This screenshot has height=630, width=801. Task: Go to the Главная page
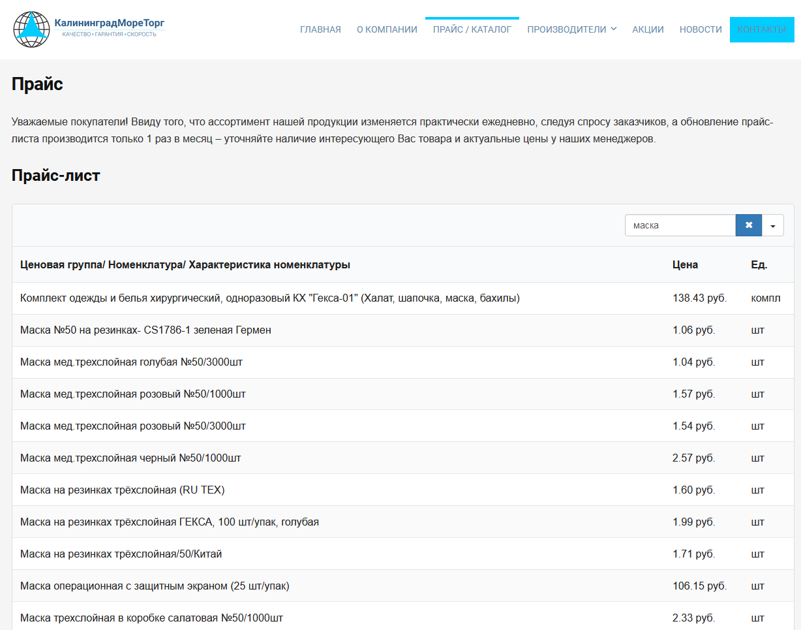320,29
